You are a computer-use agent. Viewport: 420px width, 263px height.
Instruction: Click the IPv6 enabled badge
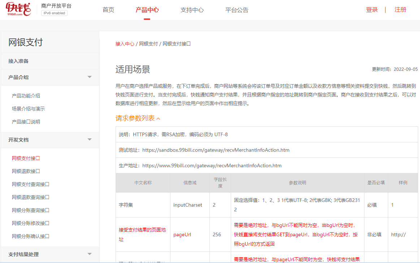[54, 13]
